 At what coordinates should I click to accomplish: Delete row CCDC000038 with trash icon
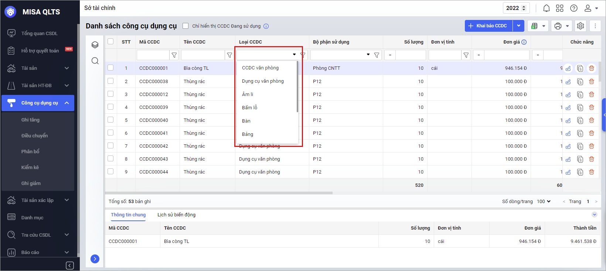(x=592, y=82)
